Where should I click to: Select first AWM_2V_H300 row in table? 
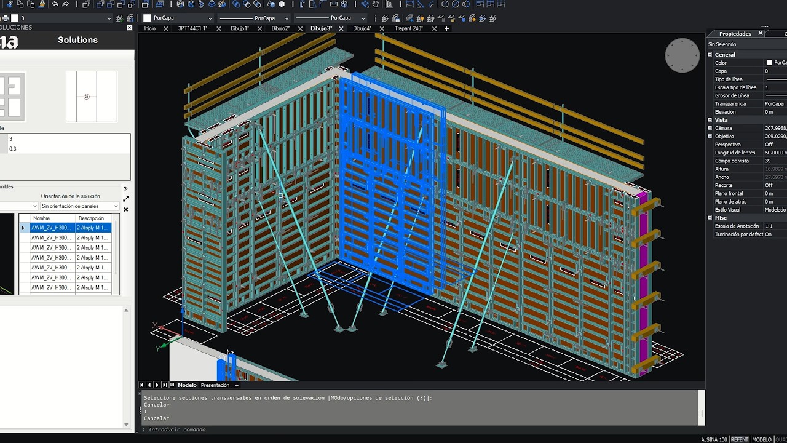(x=71, y=228)
